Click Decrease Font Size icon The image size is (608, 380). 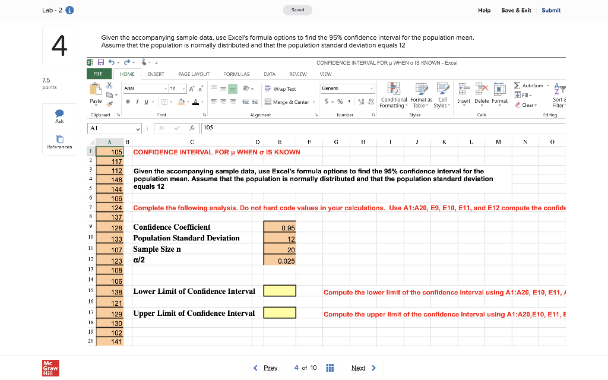click(x=201, y=89)
